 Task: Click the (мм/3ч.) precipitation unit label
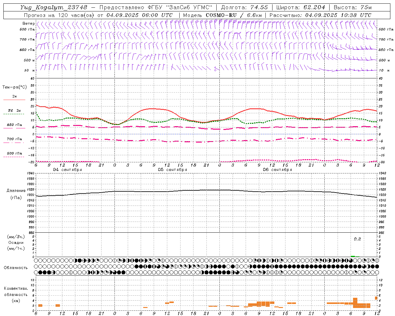(x=16, y=237)
